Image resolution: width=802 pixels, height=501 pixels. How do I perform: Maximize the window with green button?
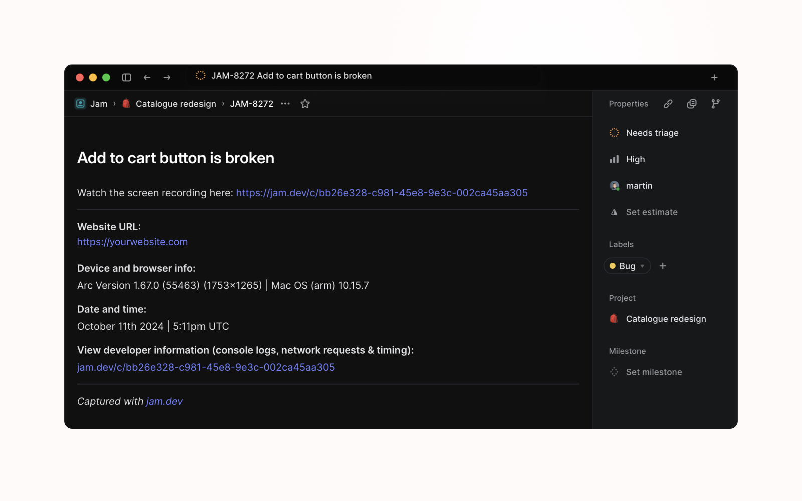pyautogui.click(x=106, y=77)
